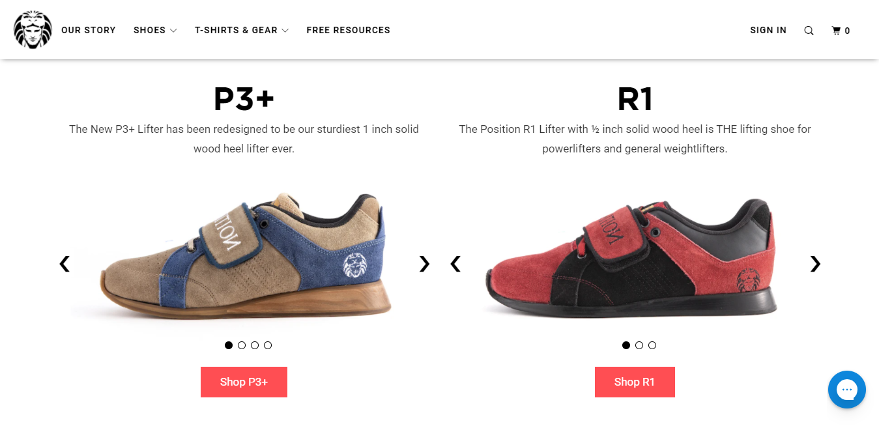The image size is (879, 428).
Task: Expand the Shoes dropdown menu
Action: tap(155, 31)
